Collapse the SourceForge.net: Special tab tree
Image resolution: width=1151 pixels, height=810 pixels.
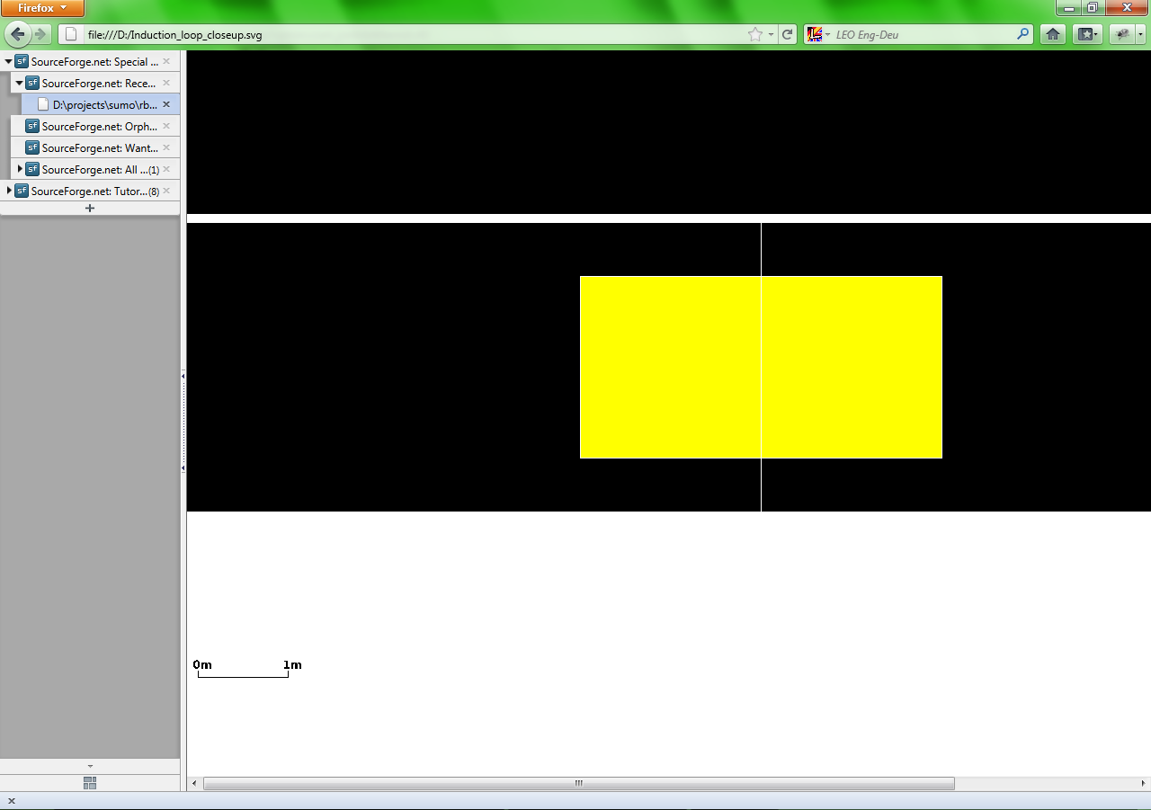click(x=9, y=62)
